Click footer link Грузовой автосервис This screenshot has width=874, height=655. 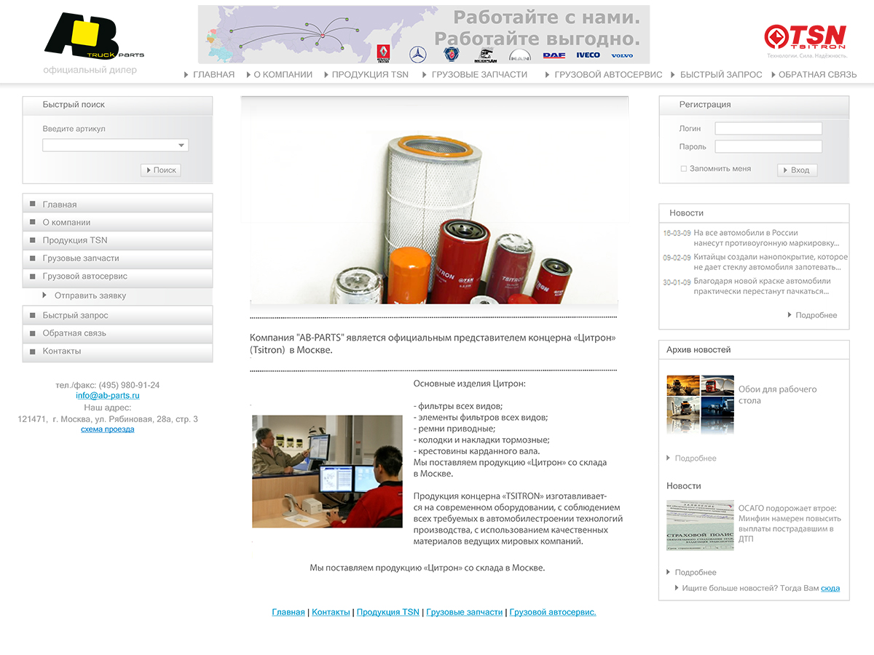(553, 613)
